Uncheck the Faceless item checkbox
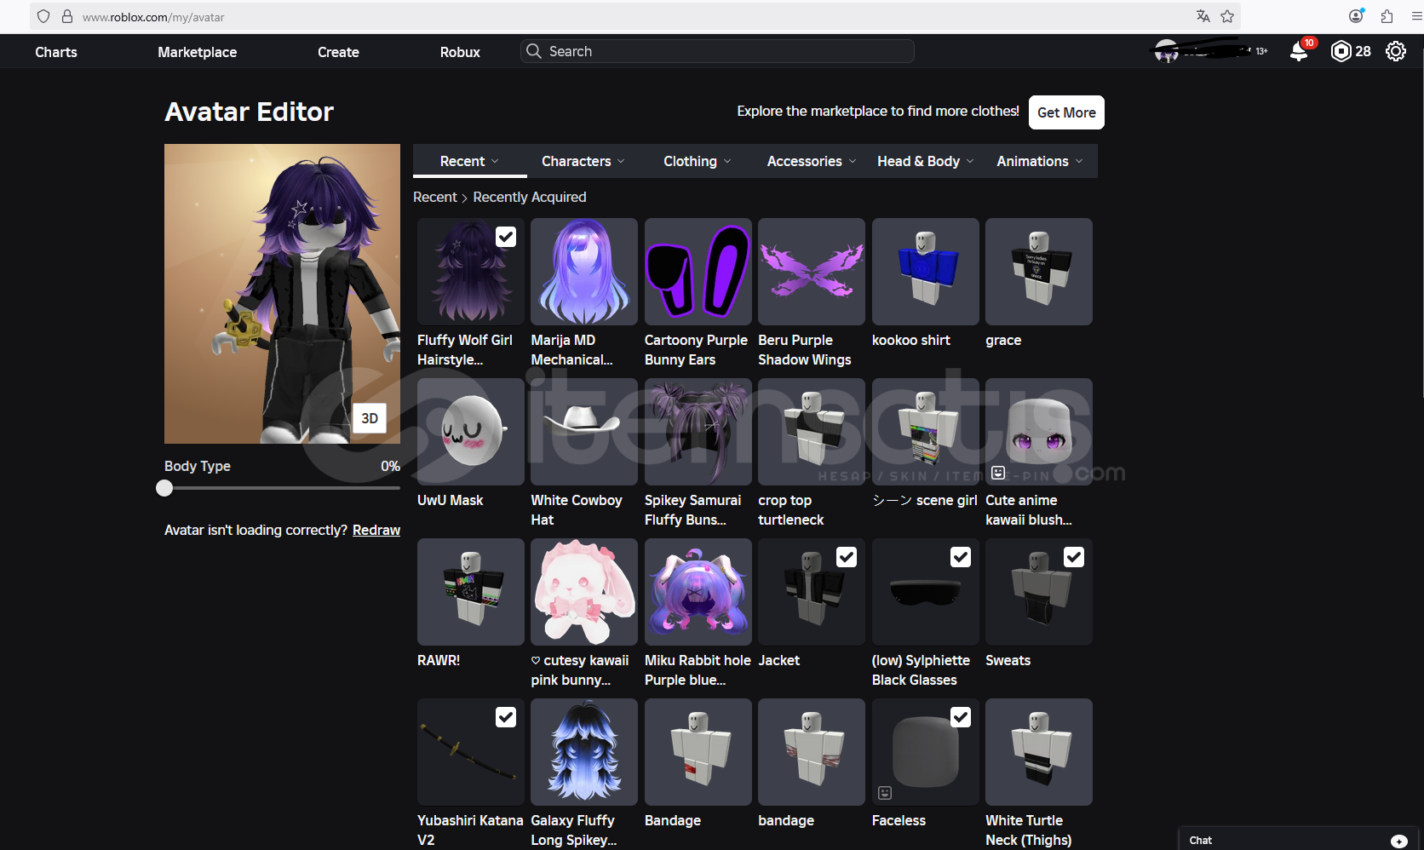The height and width of the screenshot is (850, 1424). point(961,717)
